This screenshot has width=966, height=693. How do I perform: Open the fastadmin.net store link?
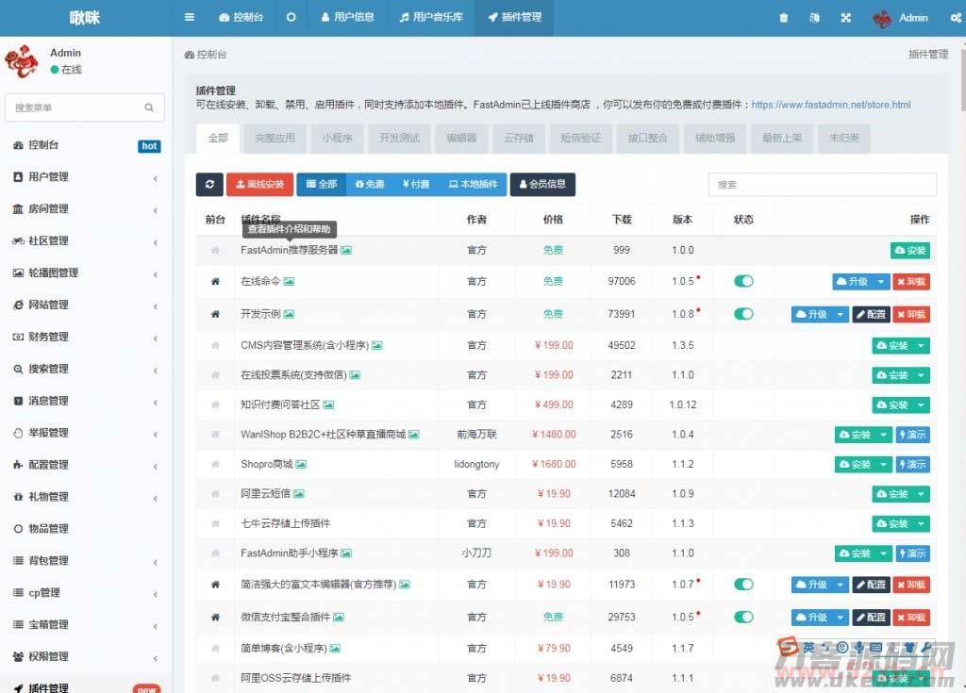[x=830, y=105]
